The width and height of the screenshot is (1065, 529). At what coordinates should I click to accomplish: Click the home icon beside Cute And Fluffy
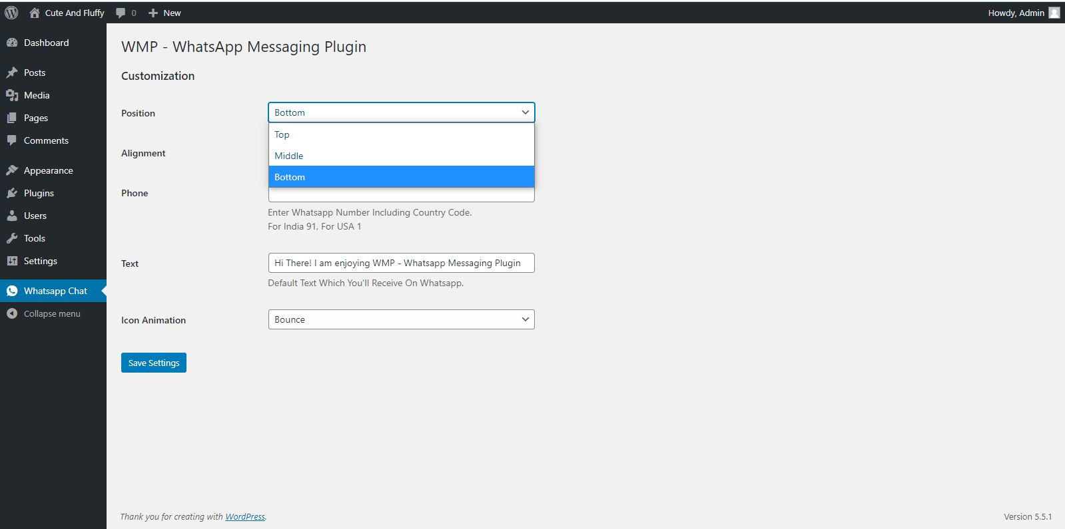35,13
